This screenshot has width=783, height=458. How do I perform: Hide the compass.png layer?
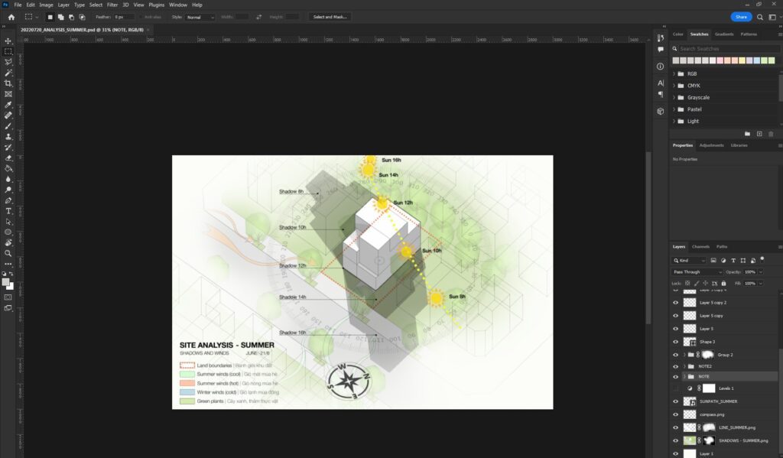pos(675,414)
